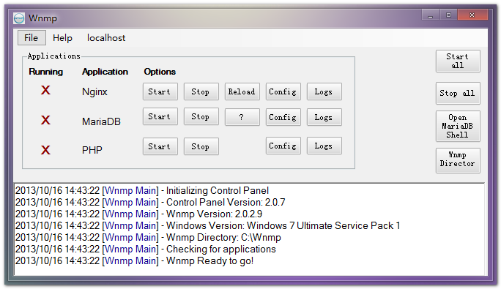Viewport: 501px width, 289px height.
Task: Open MariaDB Config
Action: pos(283,117)
